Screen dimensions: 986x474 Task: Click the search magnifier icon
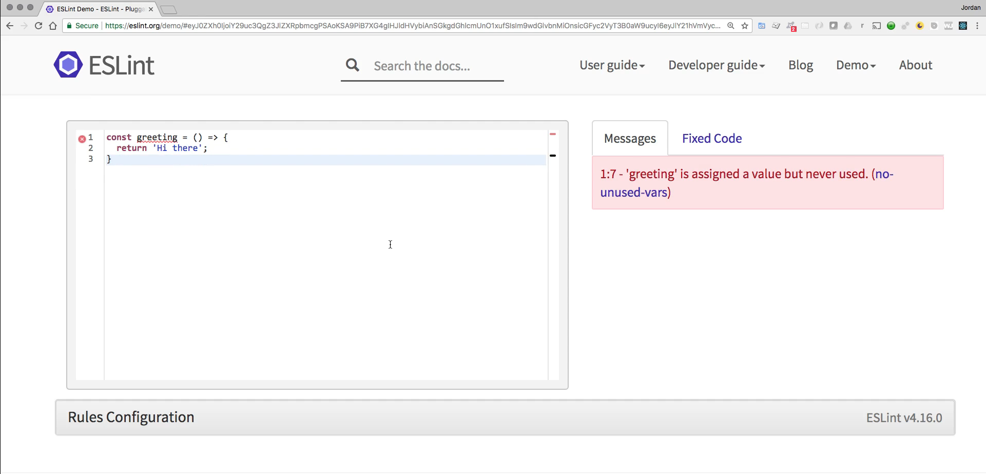(353, 65)
